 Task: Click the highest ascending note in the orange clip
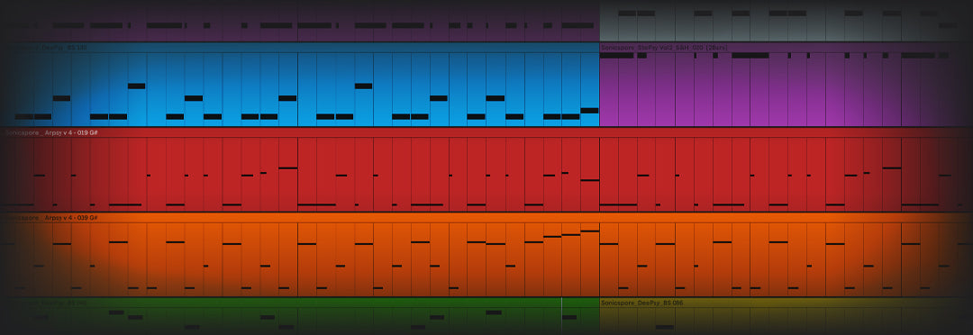589,231
